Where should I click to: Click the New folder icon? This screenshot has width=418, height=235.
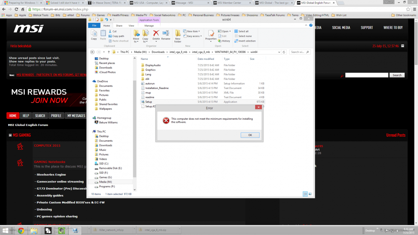178,33
